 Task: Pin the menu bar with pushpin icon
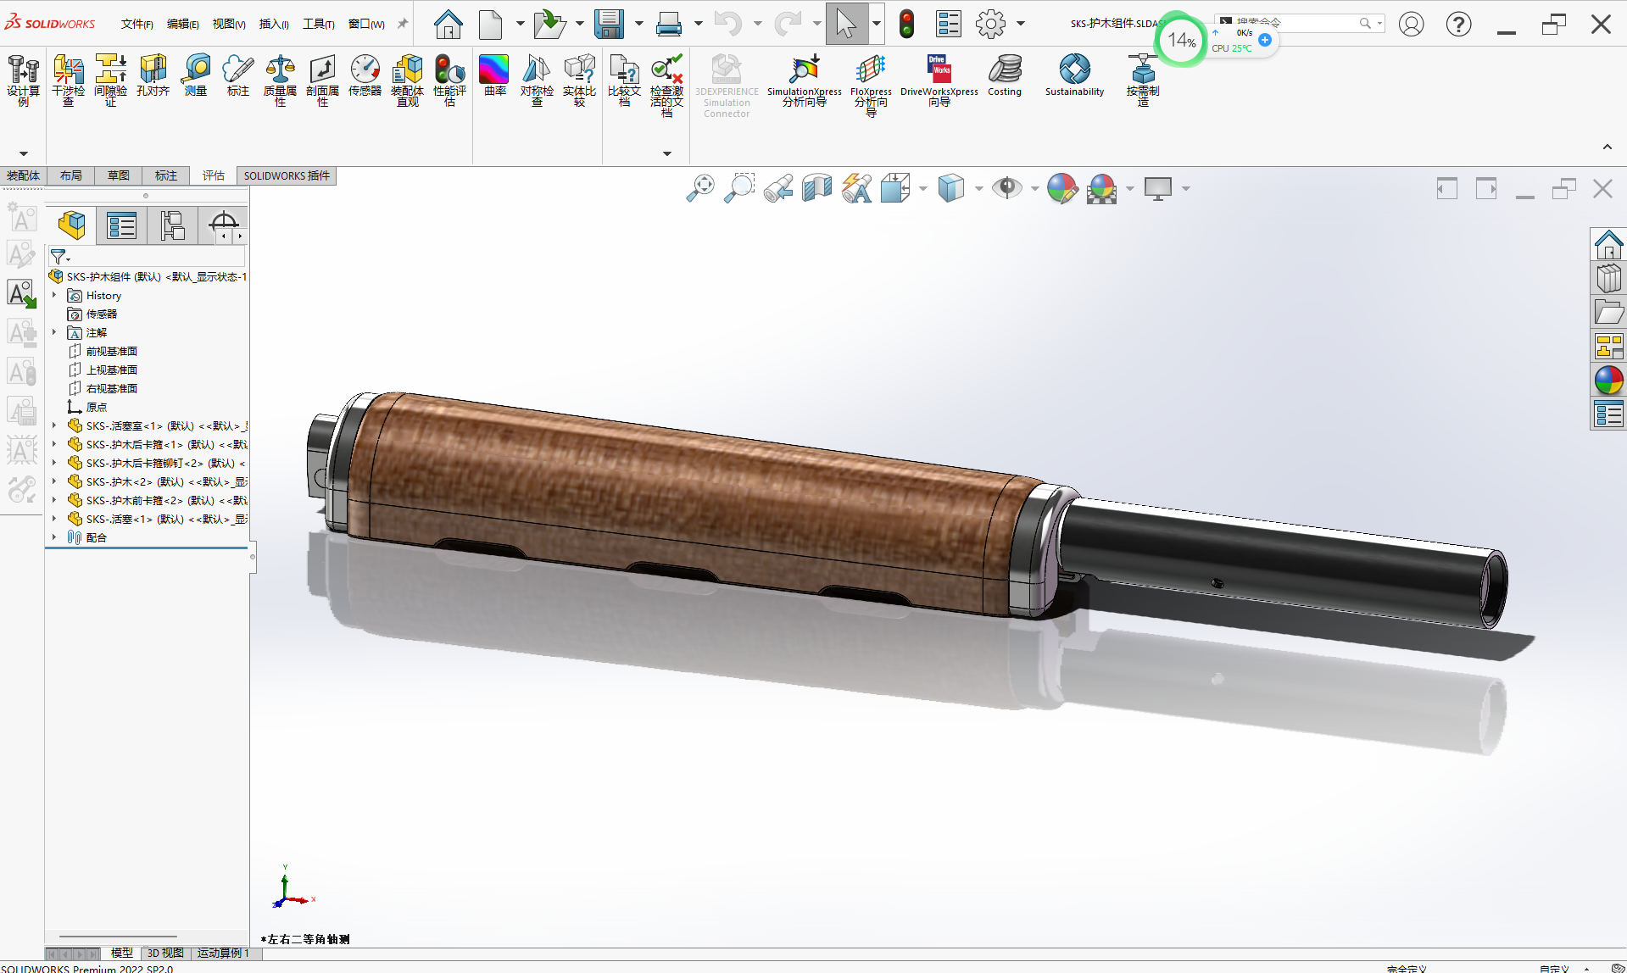[403, 24]
